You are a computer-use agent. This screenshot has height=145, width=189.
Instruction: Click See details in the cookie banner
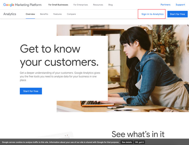127,142
